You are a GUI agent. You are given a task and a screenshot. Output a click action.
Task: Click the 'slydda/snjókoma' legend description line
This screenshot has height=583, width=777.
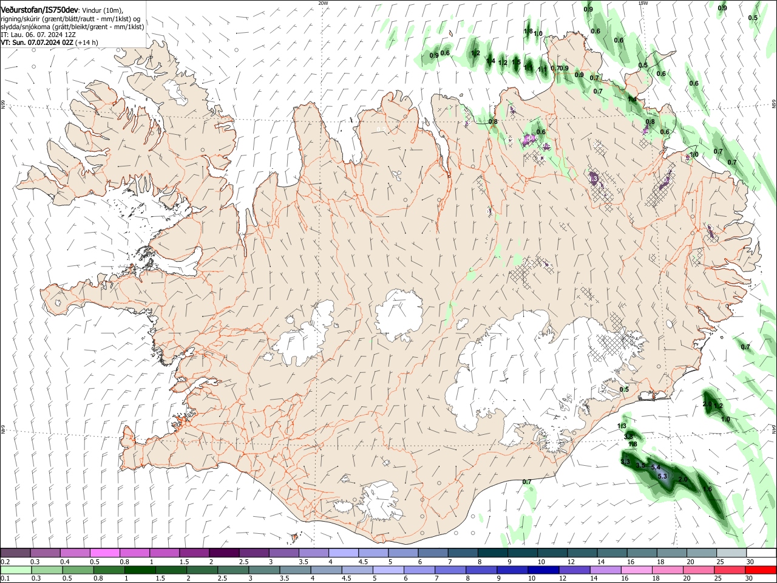(x=72, y=27)
